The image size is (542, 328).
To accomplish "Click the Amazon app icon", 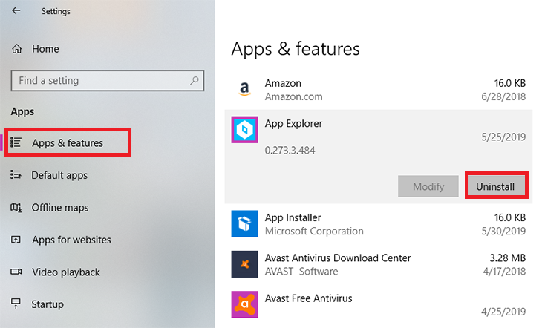I will (x=244, y=90).
